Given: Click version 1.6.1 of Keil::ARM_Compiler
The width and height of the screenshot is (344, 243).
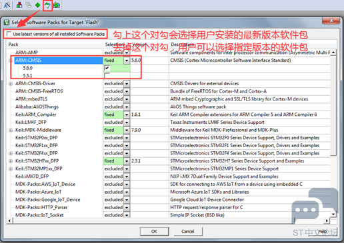Looking at the screenshot, I should pos(136,115).
